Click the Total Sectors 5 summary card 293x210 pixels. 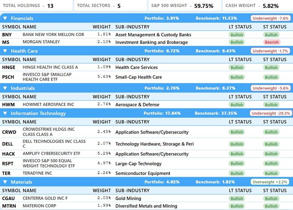coord(110,6)
